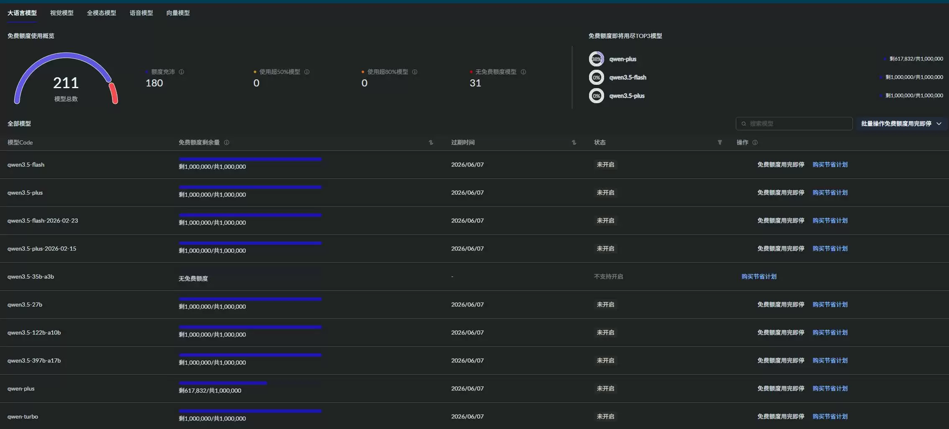Sort table by 过期时间 column
The width and height of the screenshot is (949, 429).
(574, 142)
